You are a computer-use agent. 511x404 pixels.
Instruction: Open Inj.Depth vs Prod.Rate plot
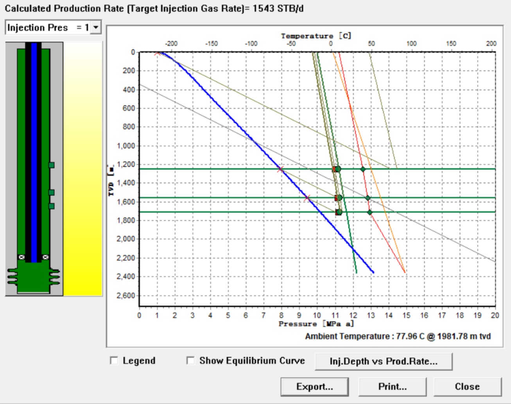point(383,361)
